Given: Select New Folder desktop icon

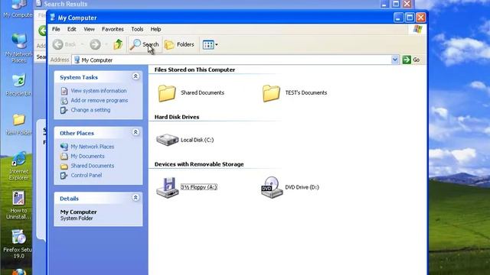Looking at the screenshot, I should coord(18,120).
